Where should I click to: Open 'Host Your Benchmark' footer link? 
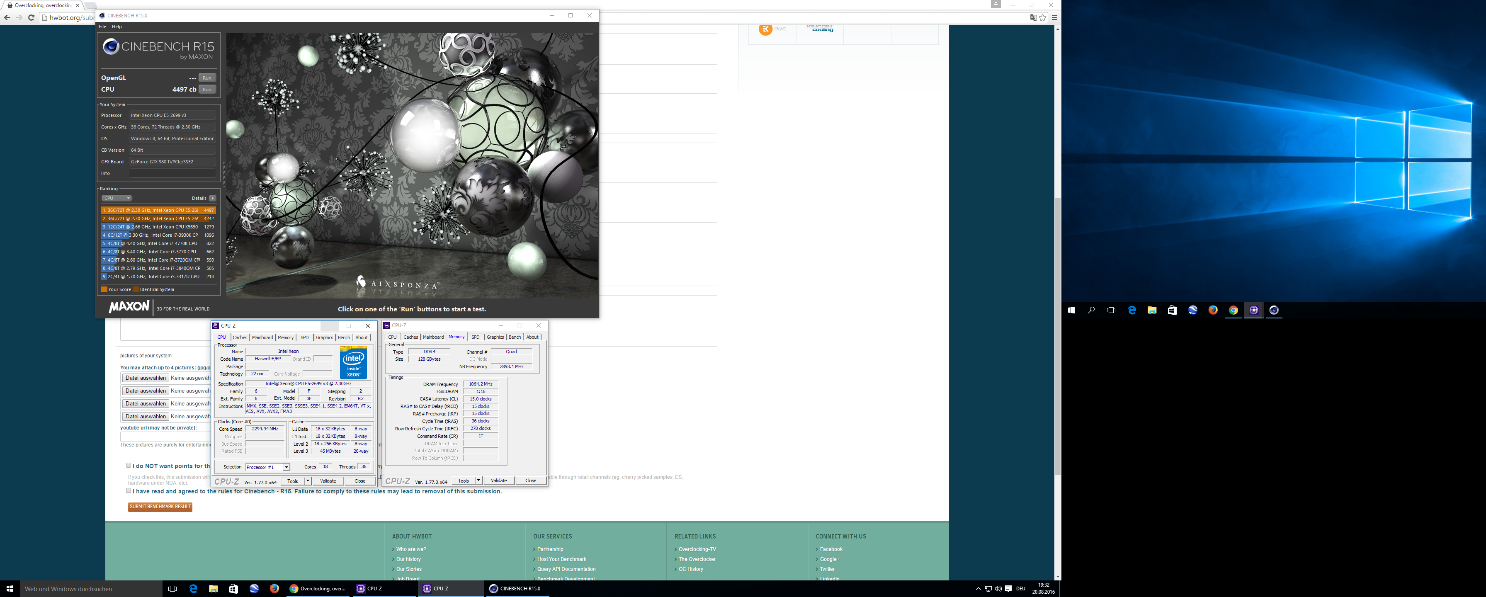tap(561, 560)
